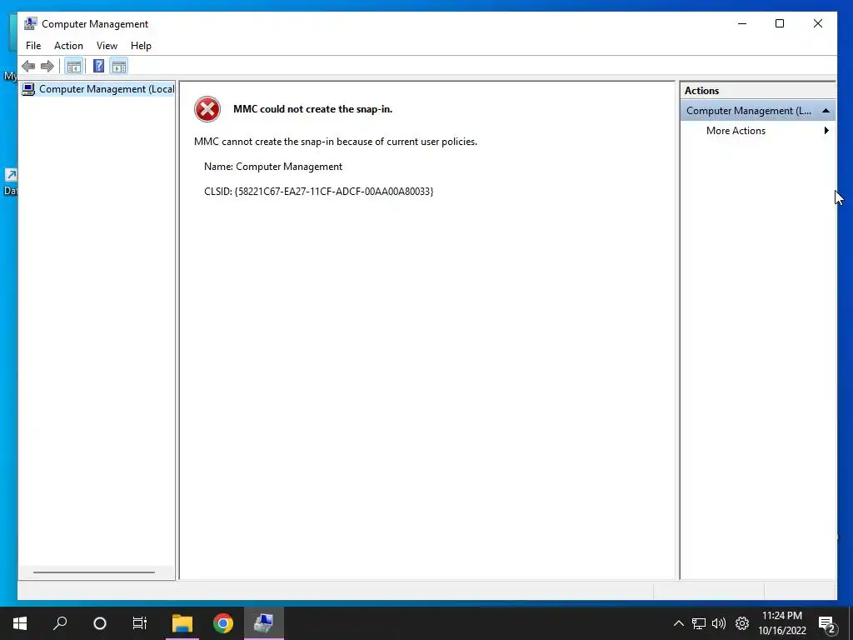Screen dimensions: 853x640
Task: Click the red error X icon
Action: pyautogui.click(x=207, y=109)
